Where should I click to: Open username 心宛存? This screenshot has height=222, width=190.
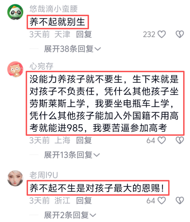coord(41,66)
